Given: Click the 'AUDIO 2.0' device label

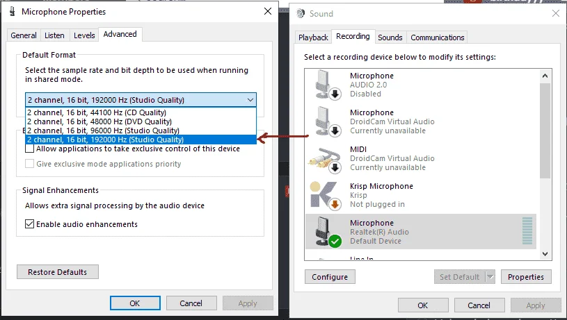Looking at the screenshot, I should [x=368, y=85].
